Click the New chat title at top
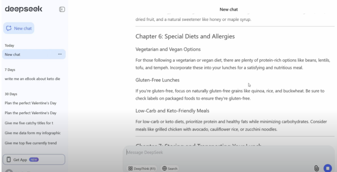337x172 pixels. point(229,10)
